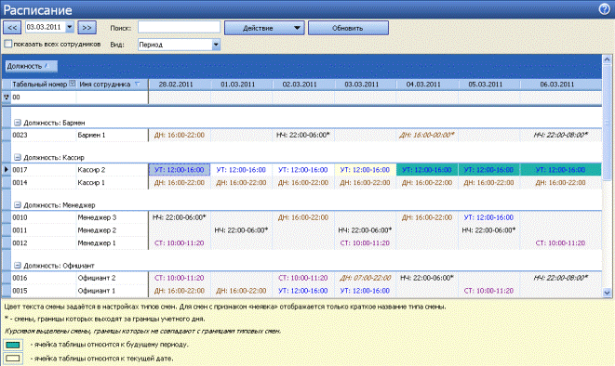This screenshot has width=615, height=366.
Task: Select Кассир 2 teal future shift on 04.03.2011
Action: click(427, 169)
